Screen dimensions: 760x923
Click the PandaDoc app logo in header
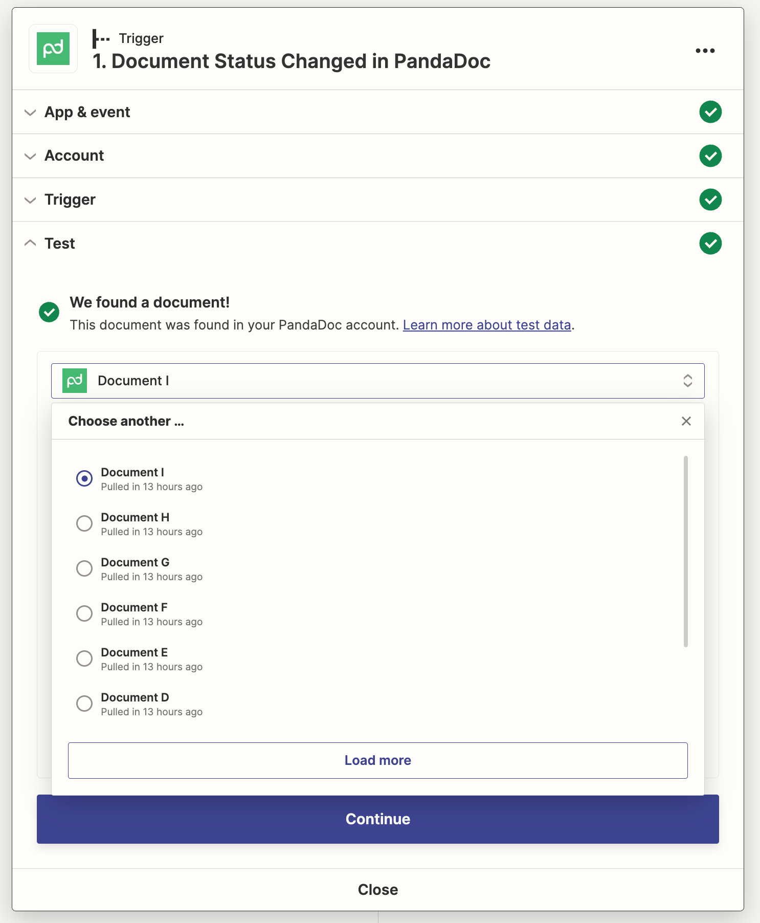53,49
